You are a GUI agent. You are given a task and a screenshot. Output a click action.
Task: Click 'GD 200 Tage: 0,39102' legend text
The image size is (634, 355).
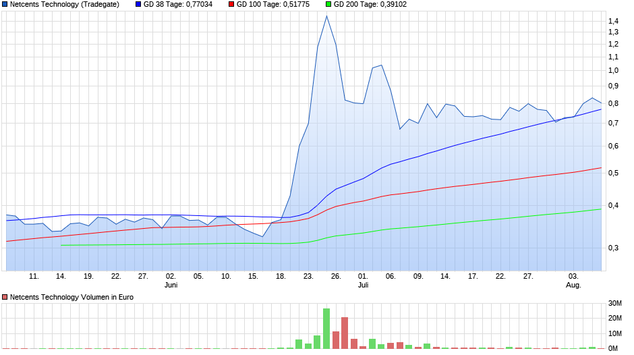[370, 5]
